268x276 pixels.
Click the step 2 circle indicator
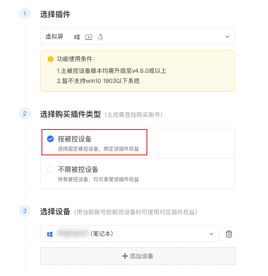coord(25,113)
